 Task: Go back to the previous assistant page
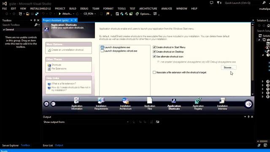tap(53, 104)
